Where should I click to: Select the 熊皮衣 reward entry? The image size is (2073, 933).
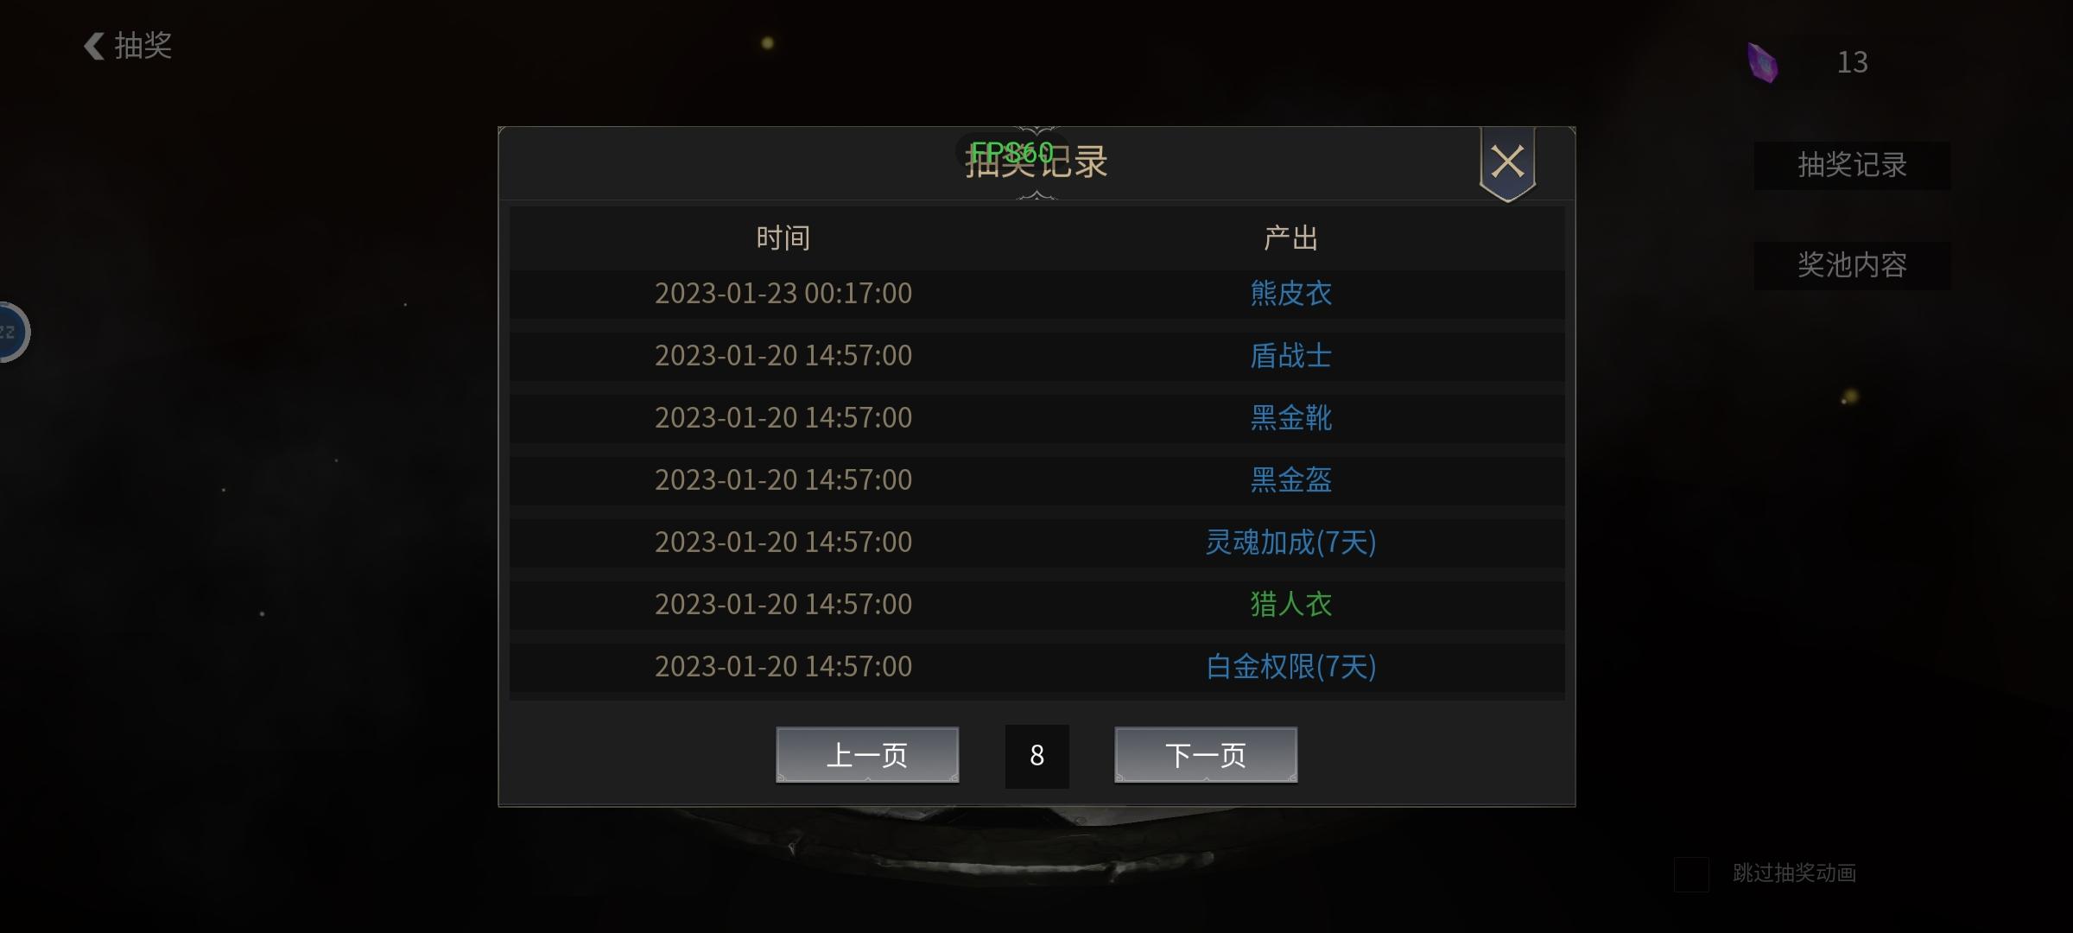tap(1291, 294)
